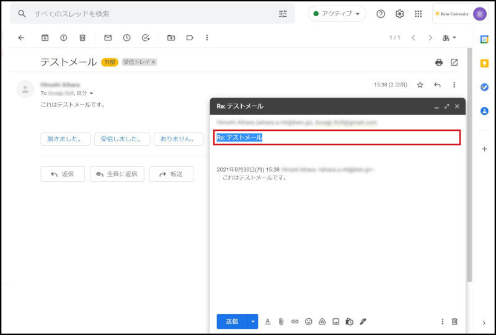Show recipient details next to 自分
Viewport: 496px width, 335px height.
pos(92,94)
